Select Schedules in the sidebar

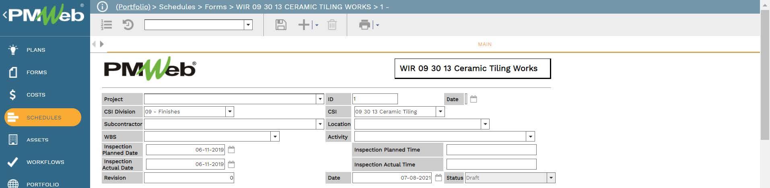tap(43, 117)
